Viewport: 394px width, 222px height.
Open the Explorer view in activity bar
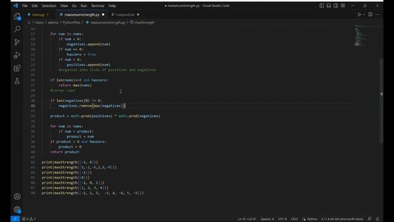(17, 17)
